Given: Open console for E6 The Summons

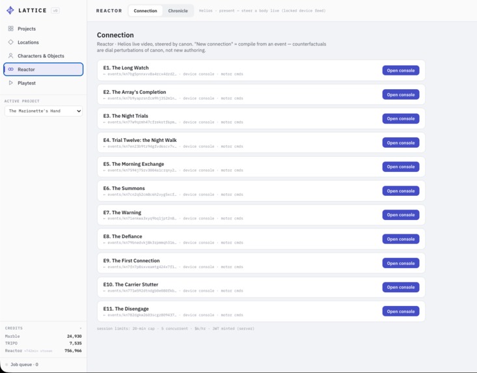Looking at the screenshot, I should (401, 191).
